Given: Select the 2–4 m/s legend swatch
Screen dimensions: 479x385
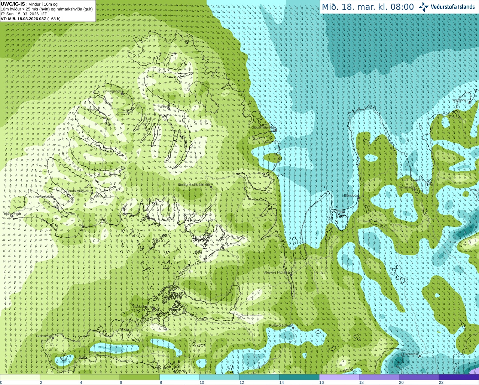Looking at the screenshot, I should click(x=60, y=377).
